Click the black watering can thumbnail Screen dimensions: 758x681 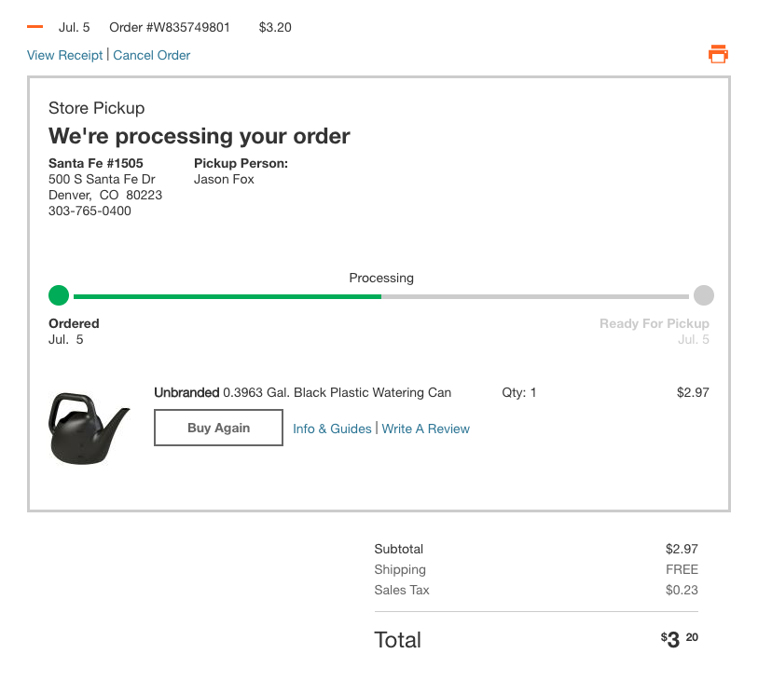coord(89,428)
